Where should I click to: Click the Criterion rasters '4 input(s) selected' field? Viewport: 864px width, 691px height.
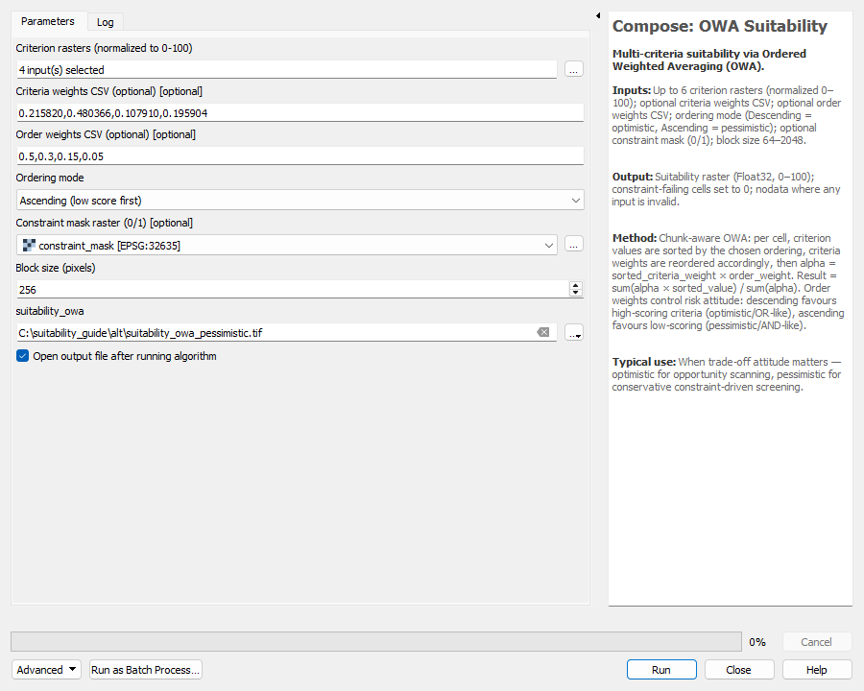(x=286, y=70)
